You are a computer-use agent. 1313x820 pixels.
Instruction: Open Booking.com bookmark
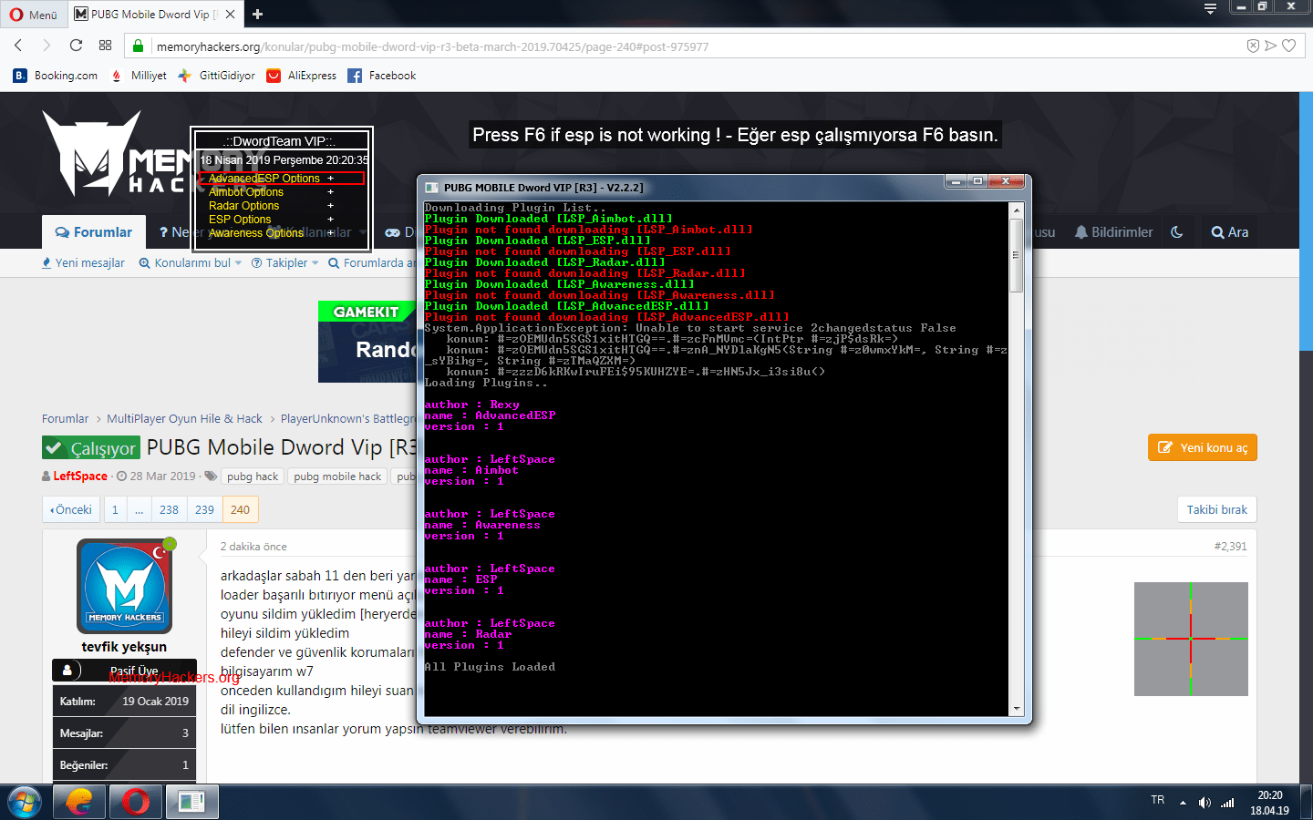56,76
